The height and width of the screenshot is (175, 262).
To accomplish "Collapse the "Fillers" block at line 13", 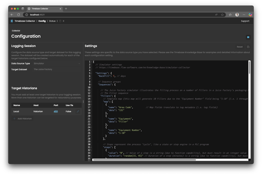I will [92, 96].
